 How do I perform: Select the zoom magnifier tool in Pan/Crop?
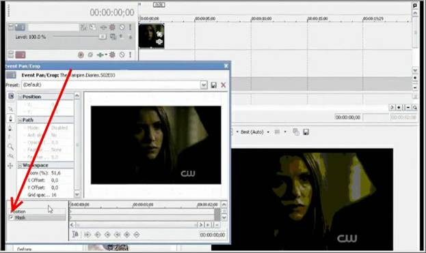[x=10, y=147]
